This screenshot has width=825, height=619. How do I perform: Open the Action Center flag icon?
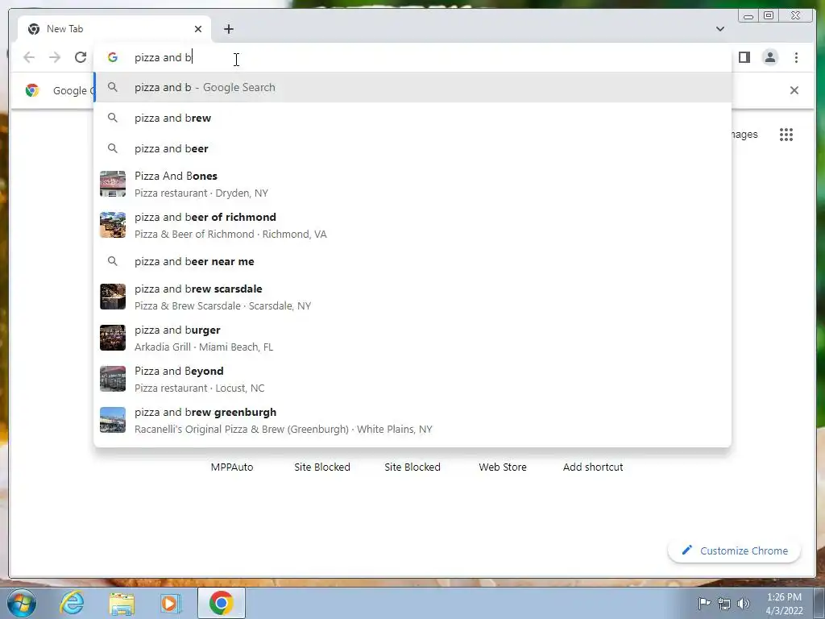704,604
